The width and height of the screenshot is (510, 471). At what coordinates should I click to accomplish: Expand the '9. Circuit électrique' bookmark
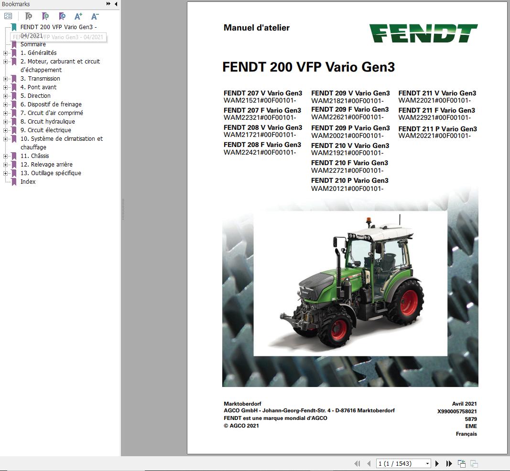pos(6,130)
